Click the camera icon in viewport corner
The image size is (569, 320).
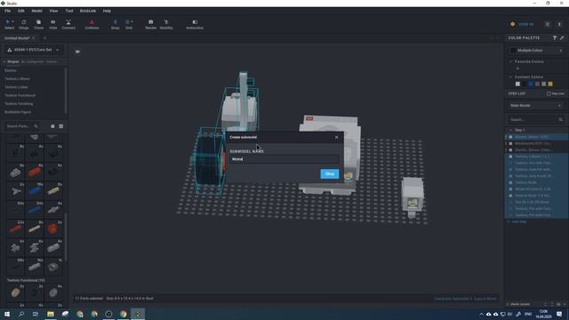[77, 52]
